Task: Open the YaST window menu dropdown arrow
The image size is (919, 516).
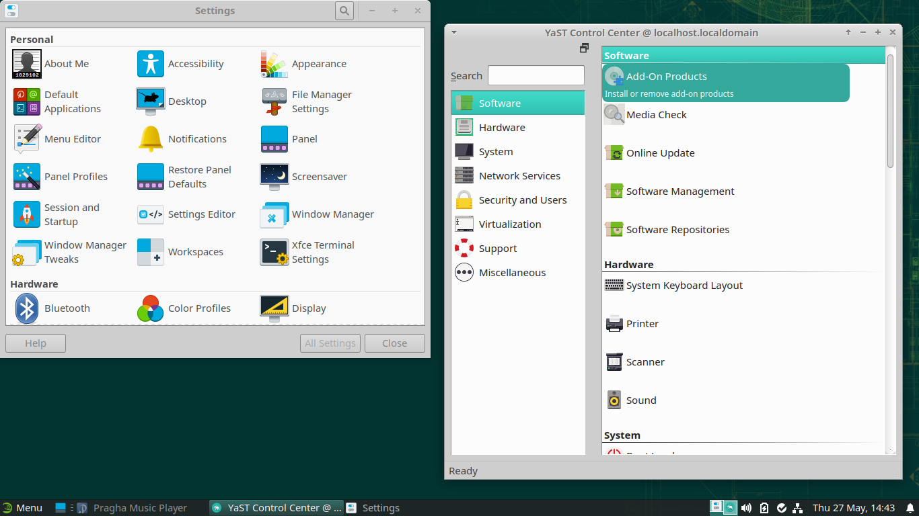Action: point(454,32)
